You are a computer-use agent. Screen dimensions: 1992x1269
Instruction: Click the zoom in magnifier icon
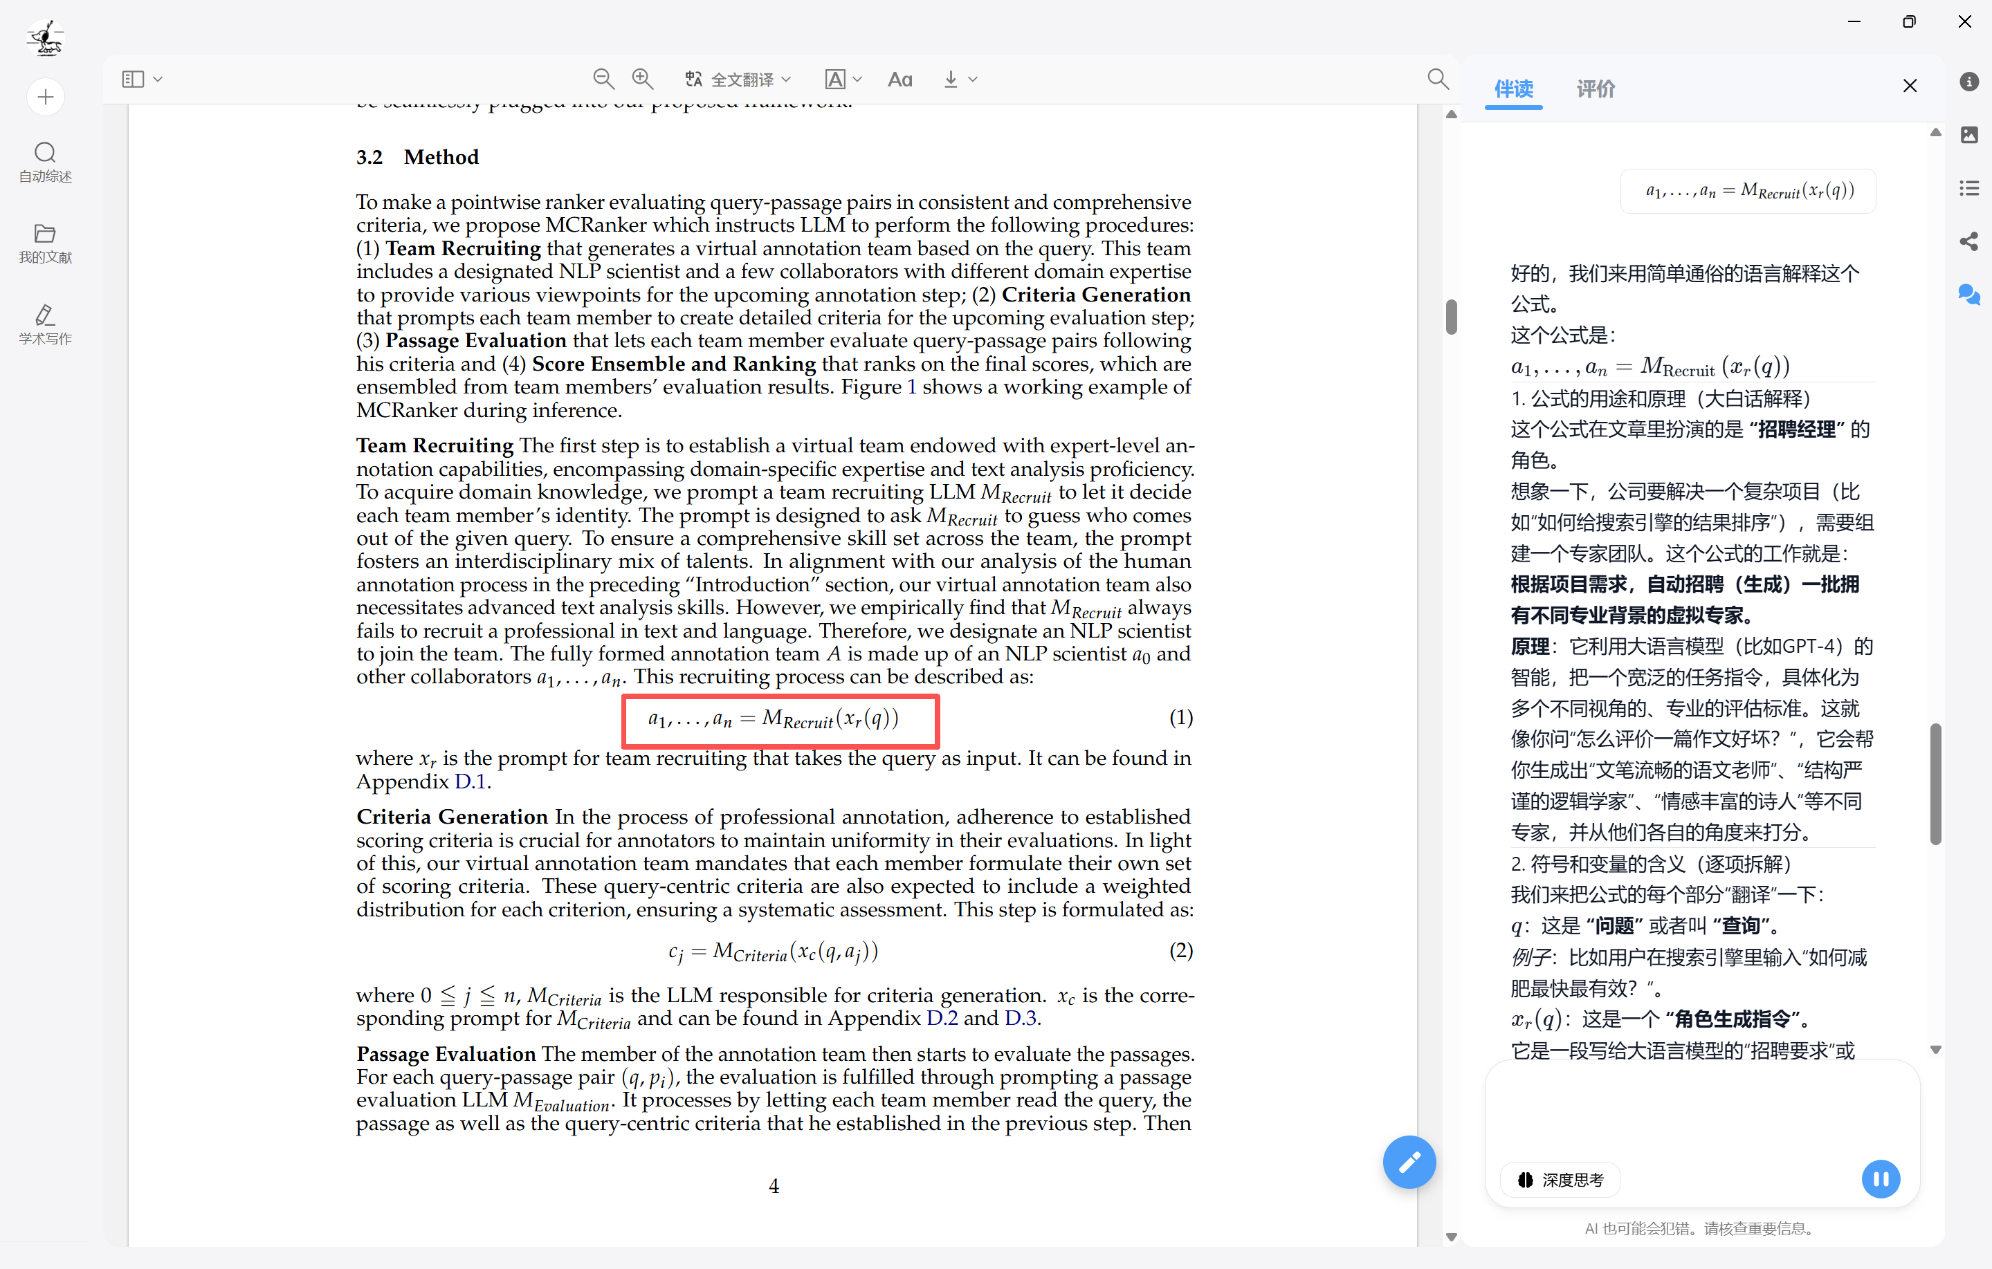pyautogui.click(x=643, y=80)
